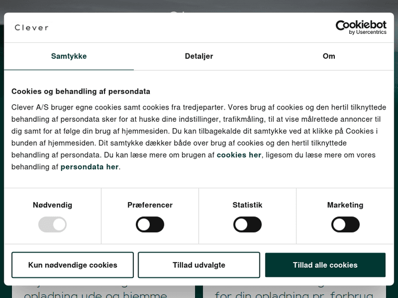Accept with "Tillad alle cookies" button
Image resolution: width=398 pixels, height=298 pixels.
325,265
